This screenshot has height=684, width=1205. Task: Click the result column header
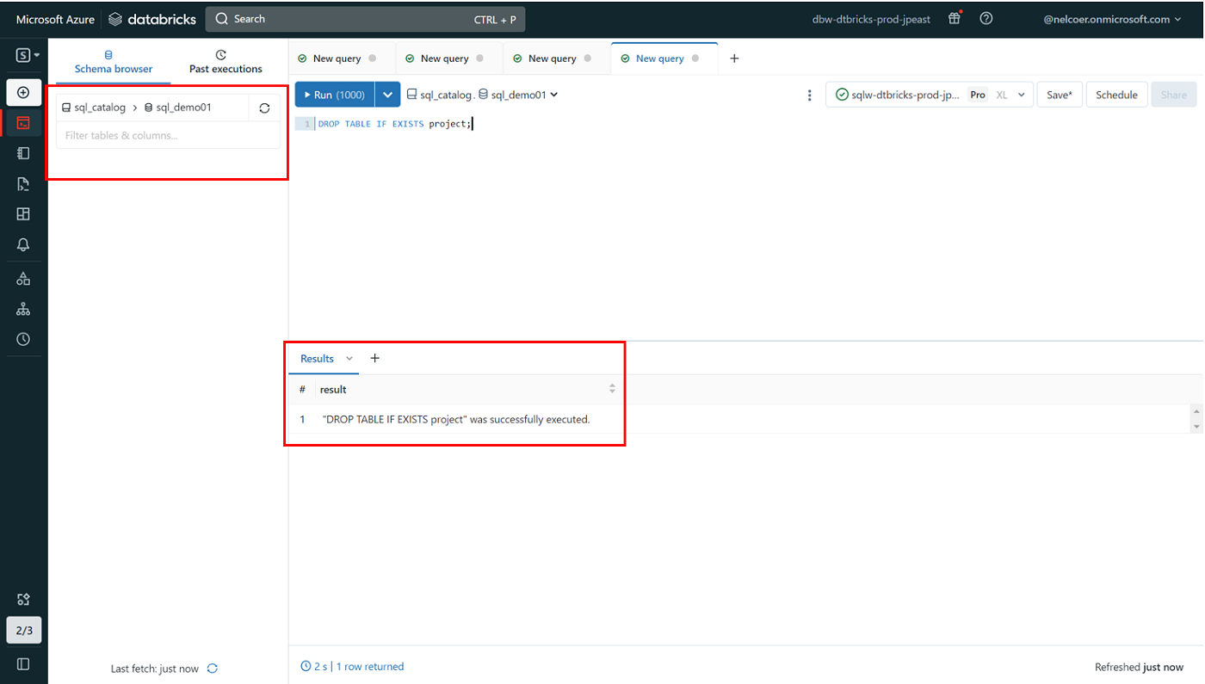click(333, 390)
